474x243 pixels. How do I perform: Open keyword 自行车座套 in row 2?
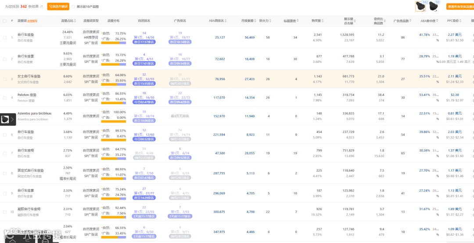[26, 56]
